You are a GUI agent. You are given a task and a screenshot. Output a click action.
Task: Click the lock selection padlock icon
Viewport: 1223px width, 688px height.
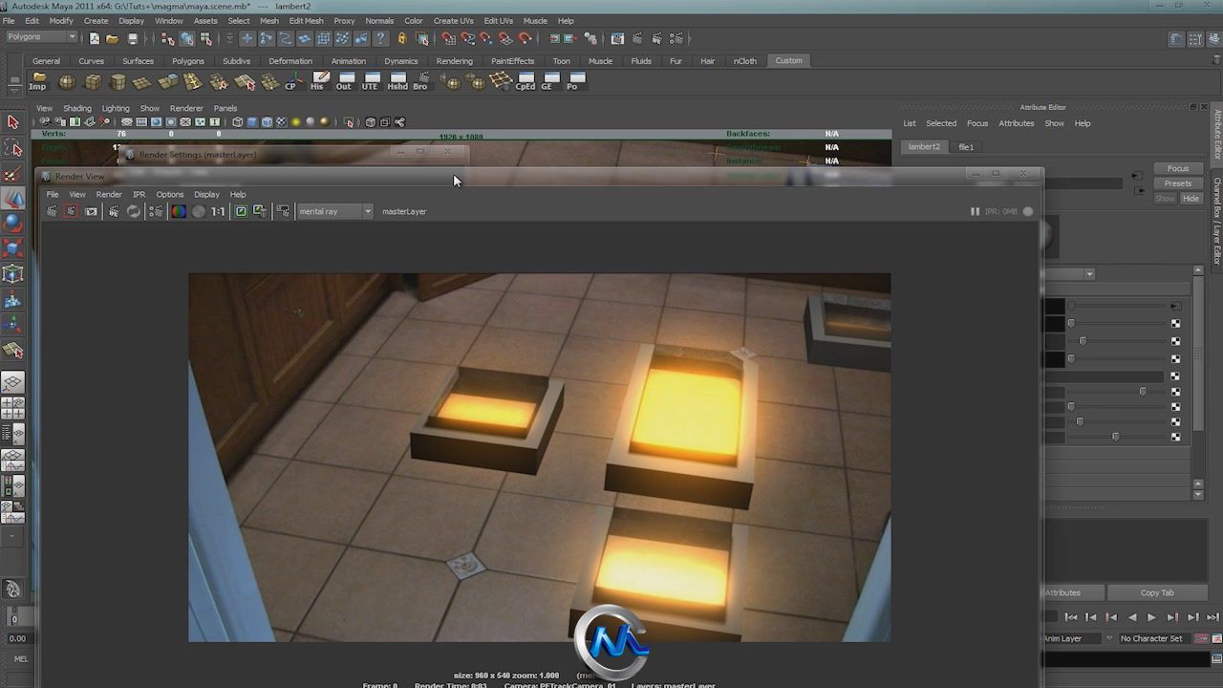pyautogui.click(x=401, y=38)
